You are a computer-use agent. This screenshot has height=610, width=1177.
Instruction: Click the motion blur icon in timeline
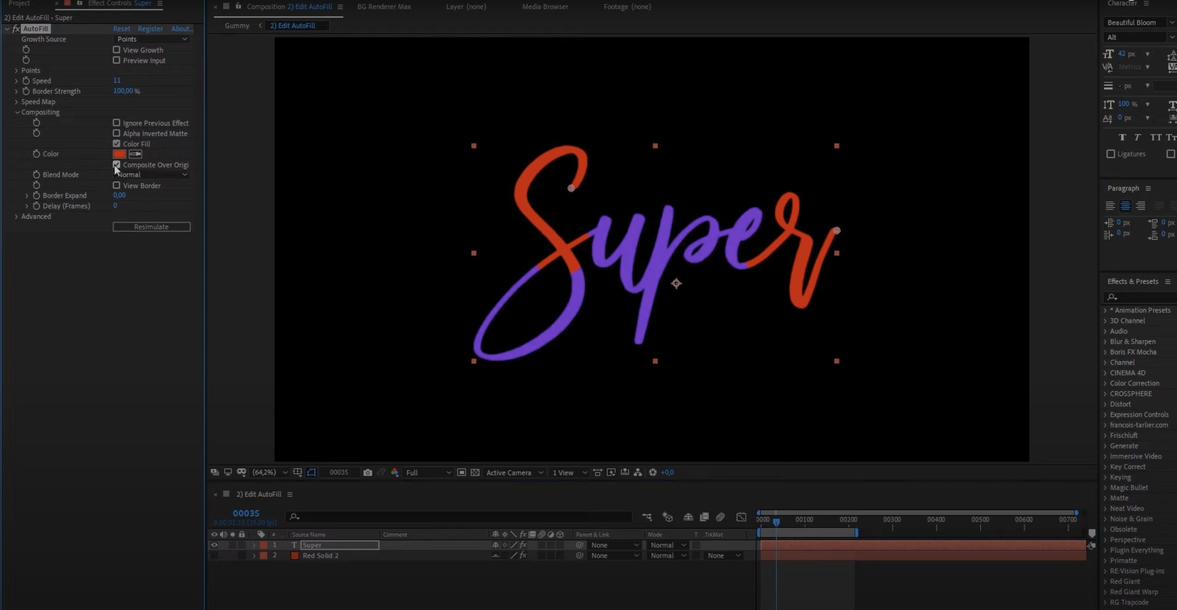[x=720, y=517]
